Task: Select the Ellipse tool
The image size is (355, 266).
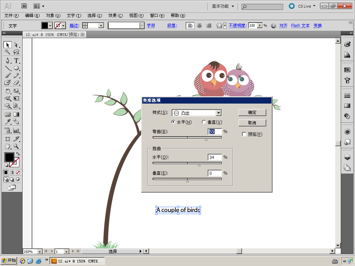Action: pos(16,68)
